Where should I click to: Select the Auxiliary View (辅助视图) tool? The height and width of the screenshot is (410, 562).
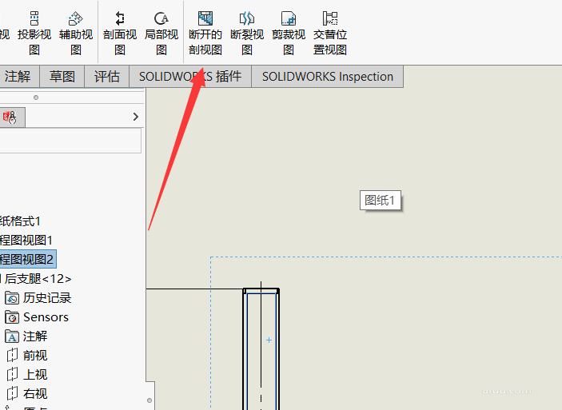[x=76, y=33]
